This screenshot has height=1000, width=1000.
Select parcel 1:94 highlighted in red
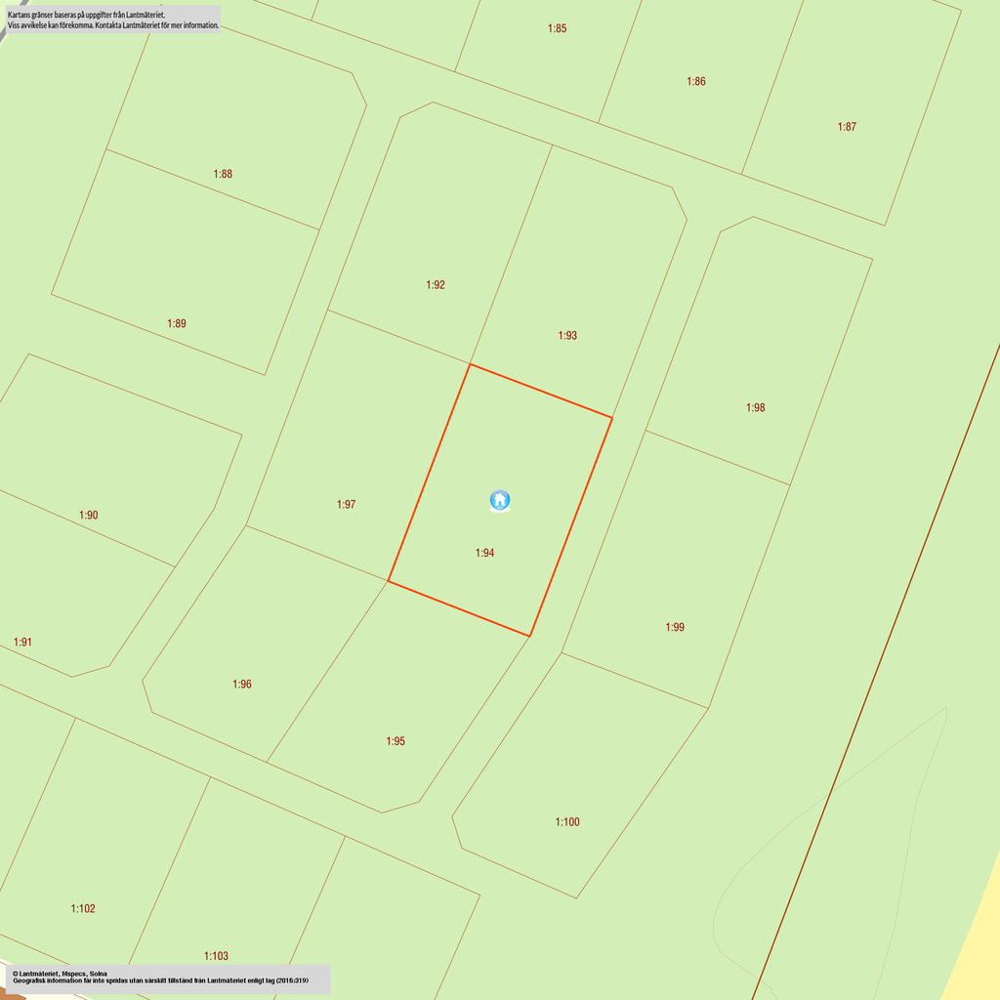(485, 553)
